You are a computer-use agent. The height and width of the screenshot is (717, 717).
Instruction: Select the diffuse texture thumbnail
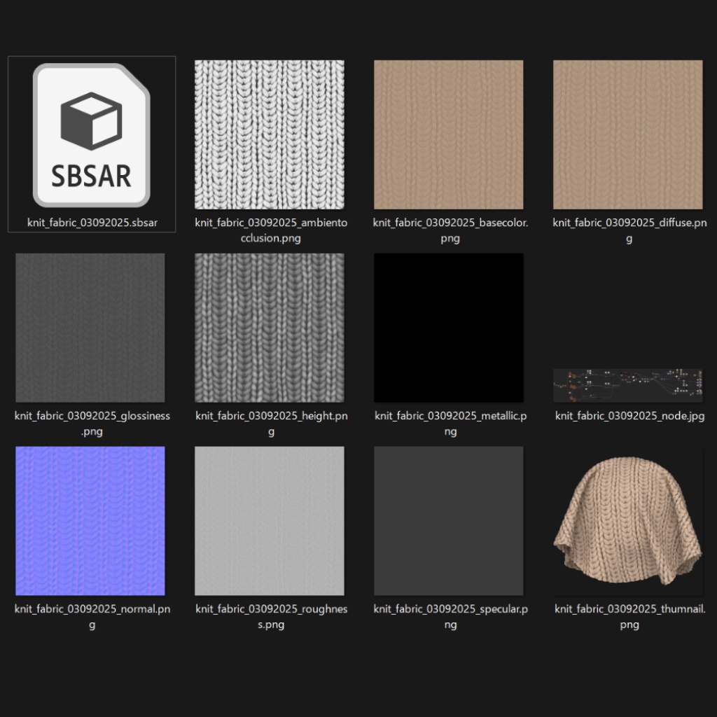point(628,135)
